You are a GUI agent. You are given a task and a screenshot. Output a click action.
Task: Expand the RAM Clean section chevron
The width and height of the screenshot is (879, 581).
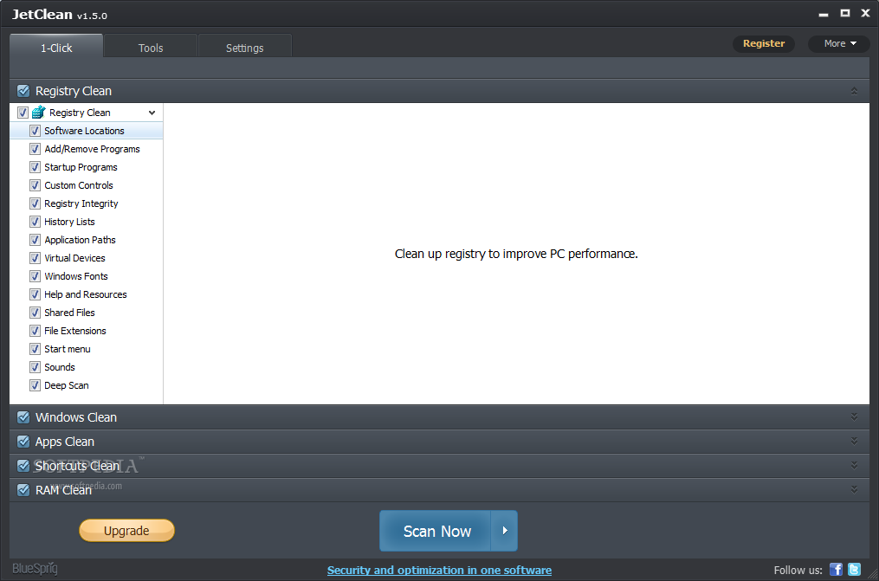tap(854, 490)
